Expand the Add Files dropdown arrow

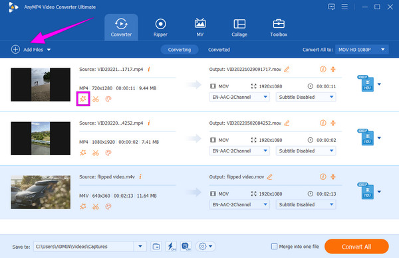[x=49, y=50]
